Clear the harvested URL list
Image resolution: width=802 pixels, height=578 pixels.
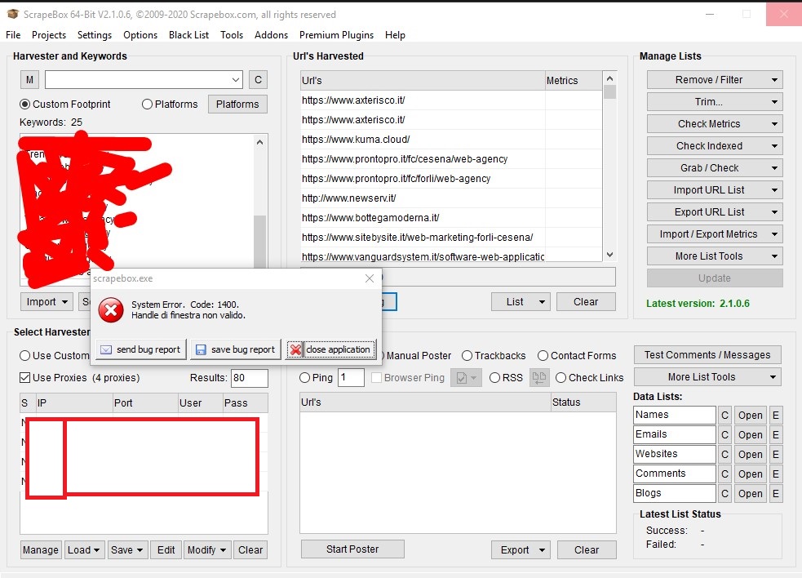(x=586, y=302)
